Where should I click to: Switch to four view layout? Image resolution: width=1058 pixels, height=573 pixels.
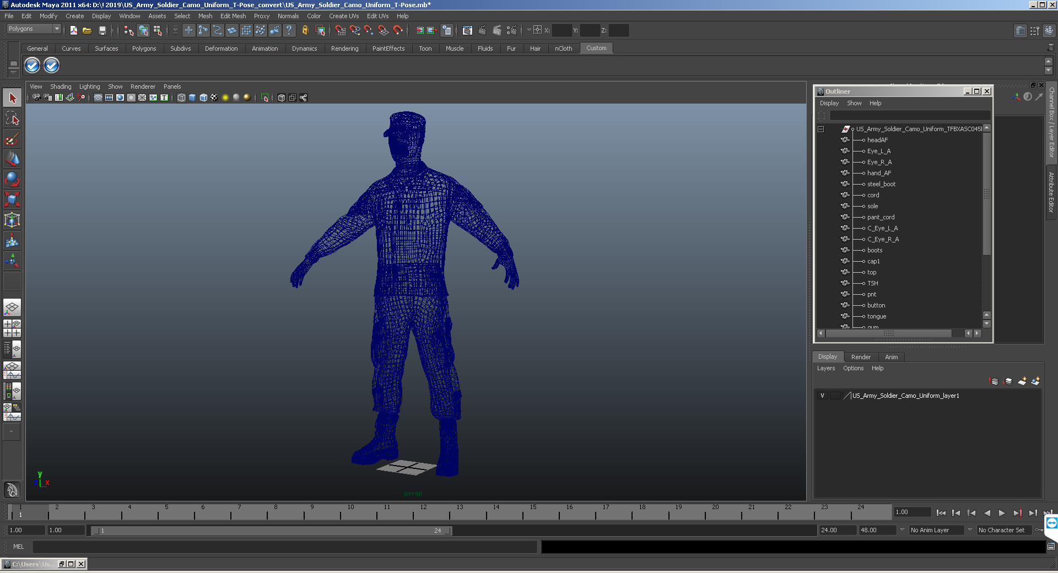[x=12, y=328]
